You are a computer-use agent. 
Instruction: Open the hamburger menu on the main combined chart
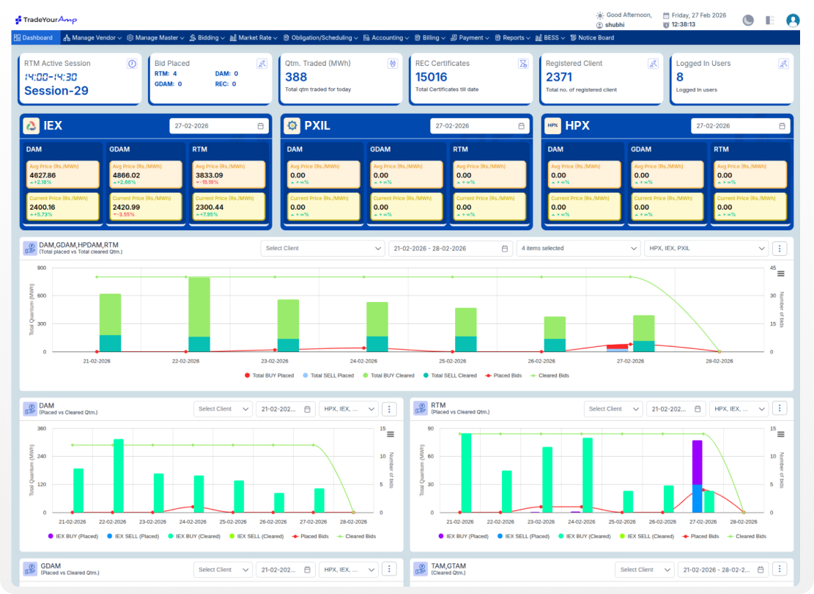click(x=780, y=274)
